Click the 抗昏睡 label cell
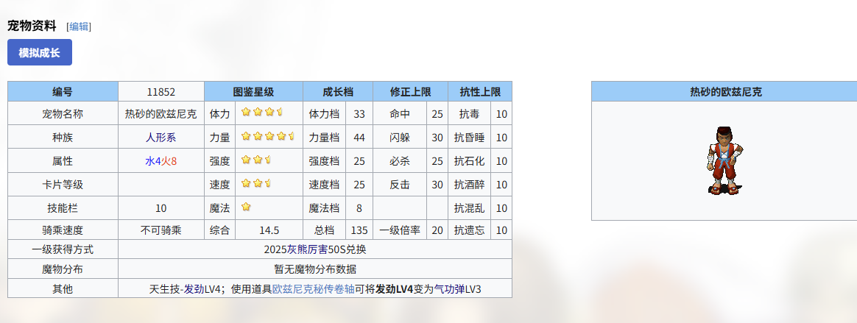Viewport: 857px width, 323px height. click(470, 138)
